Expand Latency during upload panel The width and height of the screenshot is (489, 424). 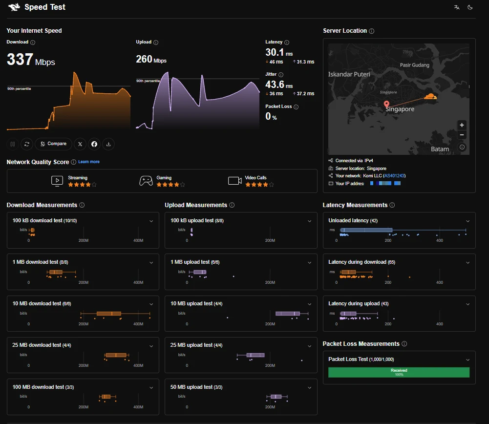[x=468, y=304]
